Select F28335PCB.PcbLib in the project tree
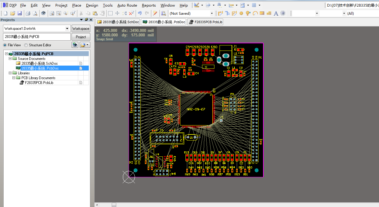Viewport: 379px width, 207px height. 39,82
